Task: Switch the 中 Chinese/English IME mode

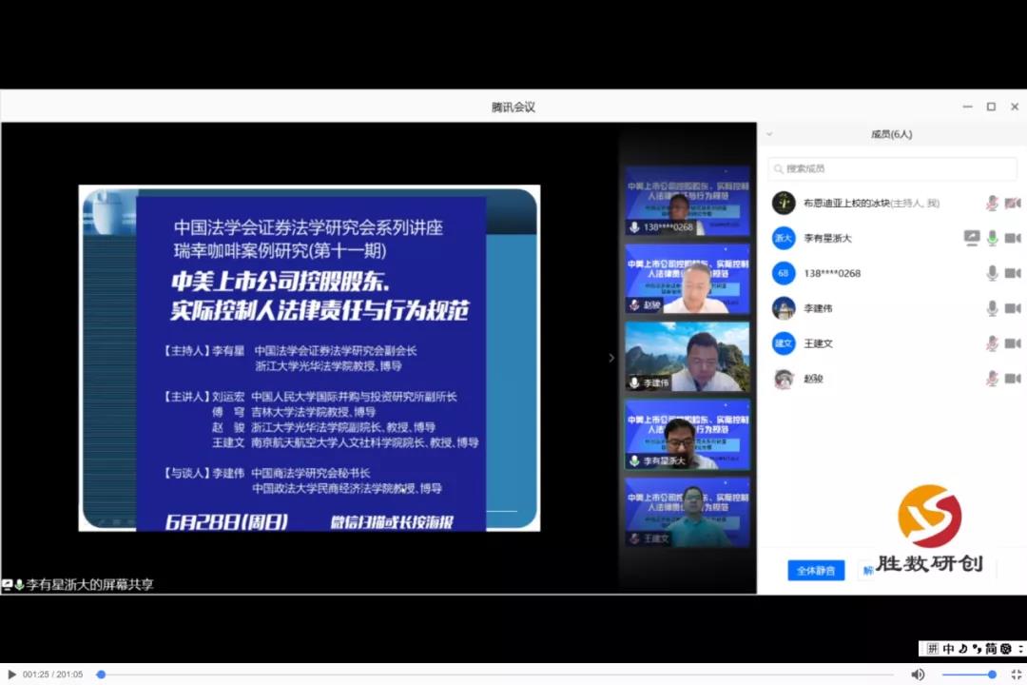Action: pyautogui.click(x=948, y=649)
